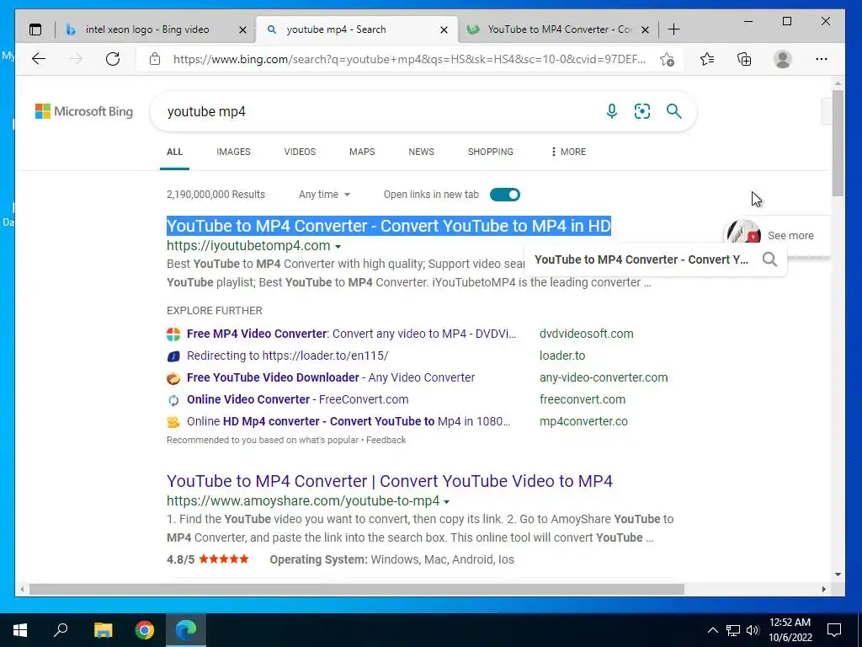
Task: Open the Free MP4 Video Converter link
Action: coord(351,334)
